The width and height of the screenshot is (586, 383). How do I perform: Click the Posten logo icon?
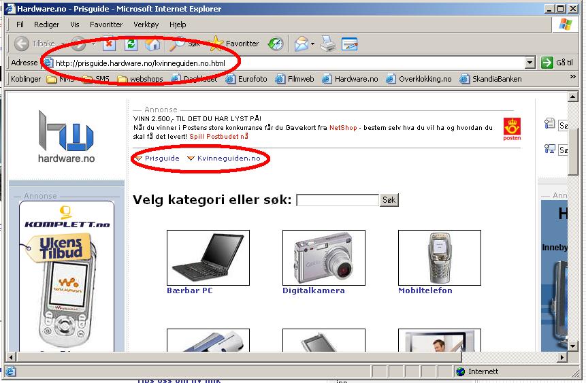tap(512, 129)
